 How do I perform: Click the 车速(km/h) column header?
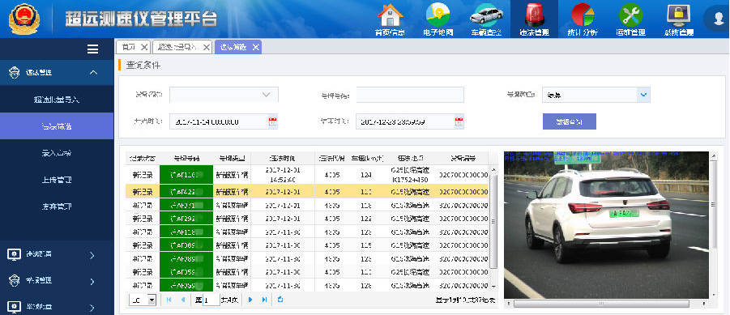(x=367, y=158)
